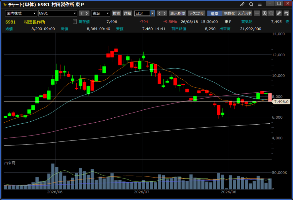Open the search magnifier in the title bar
Image resolution: width=293 pixels, height=200 pixels.
(x=251, y=4)
